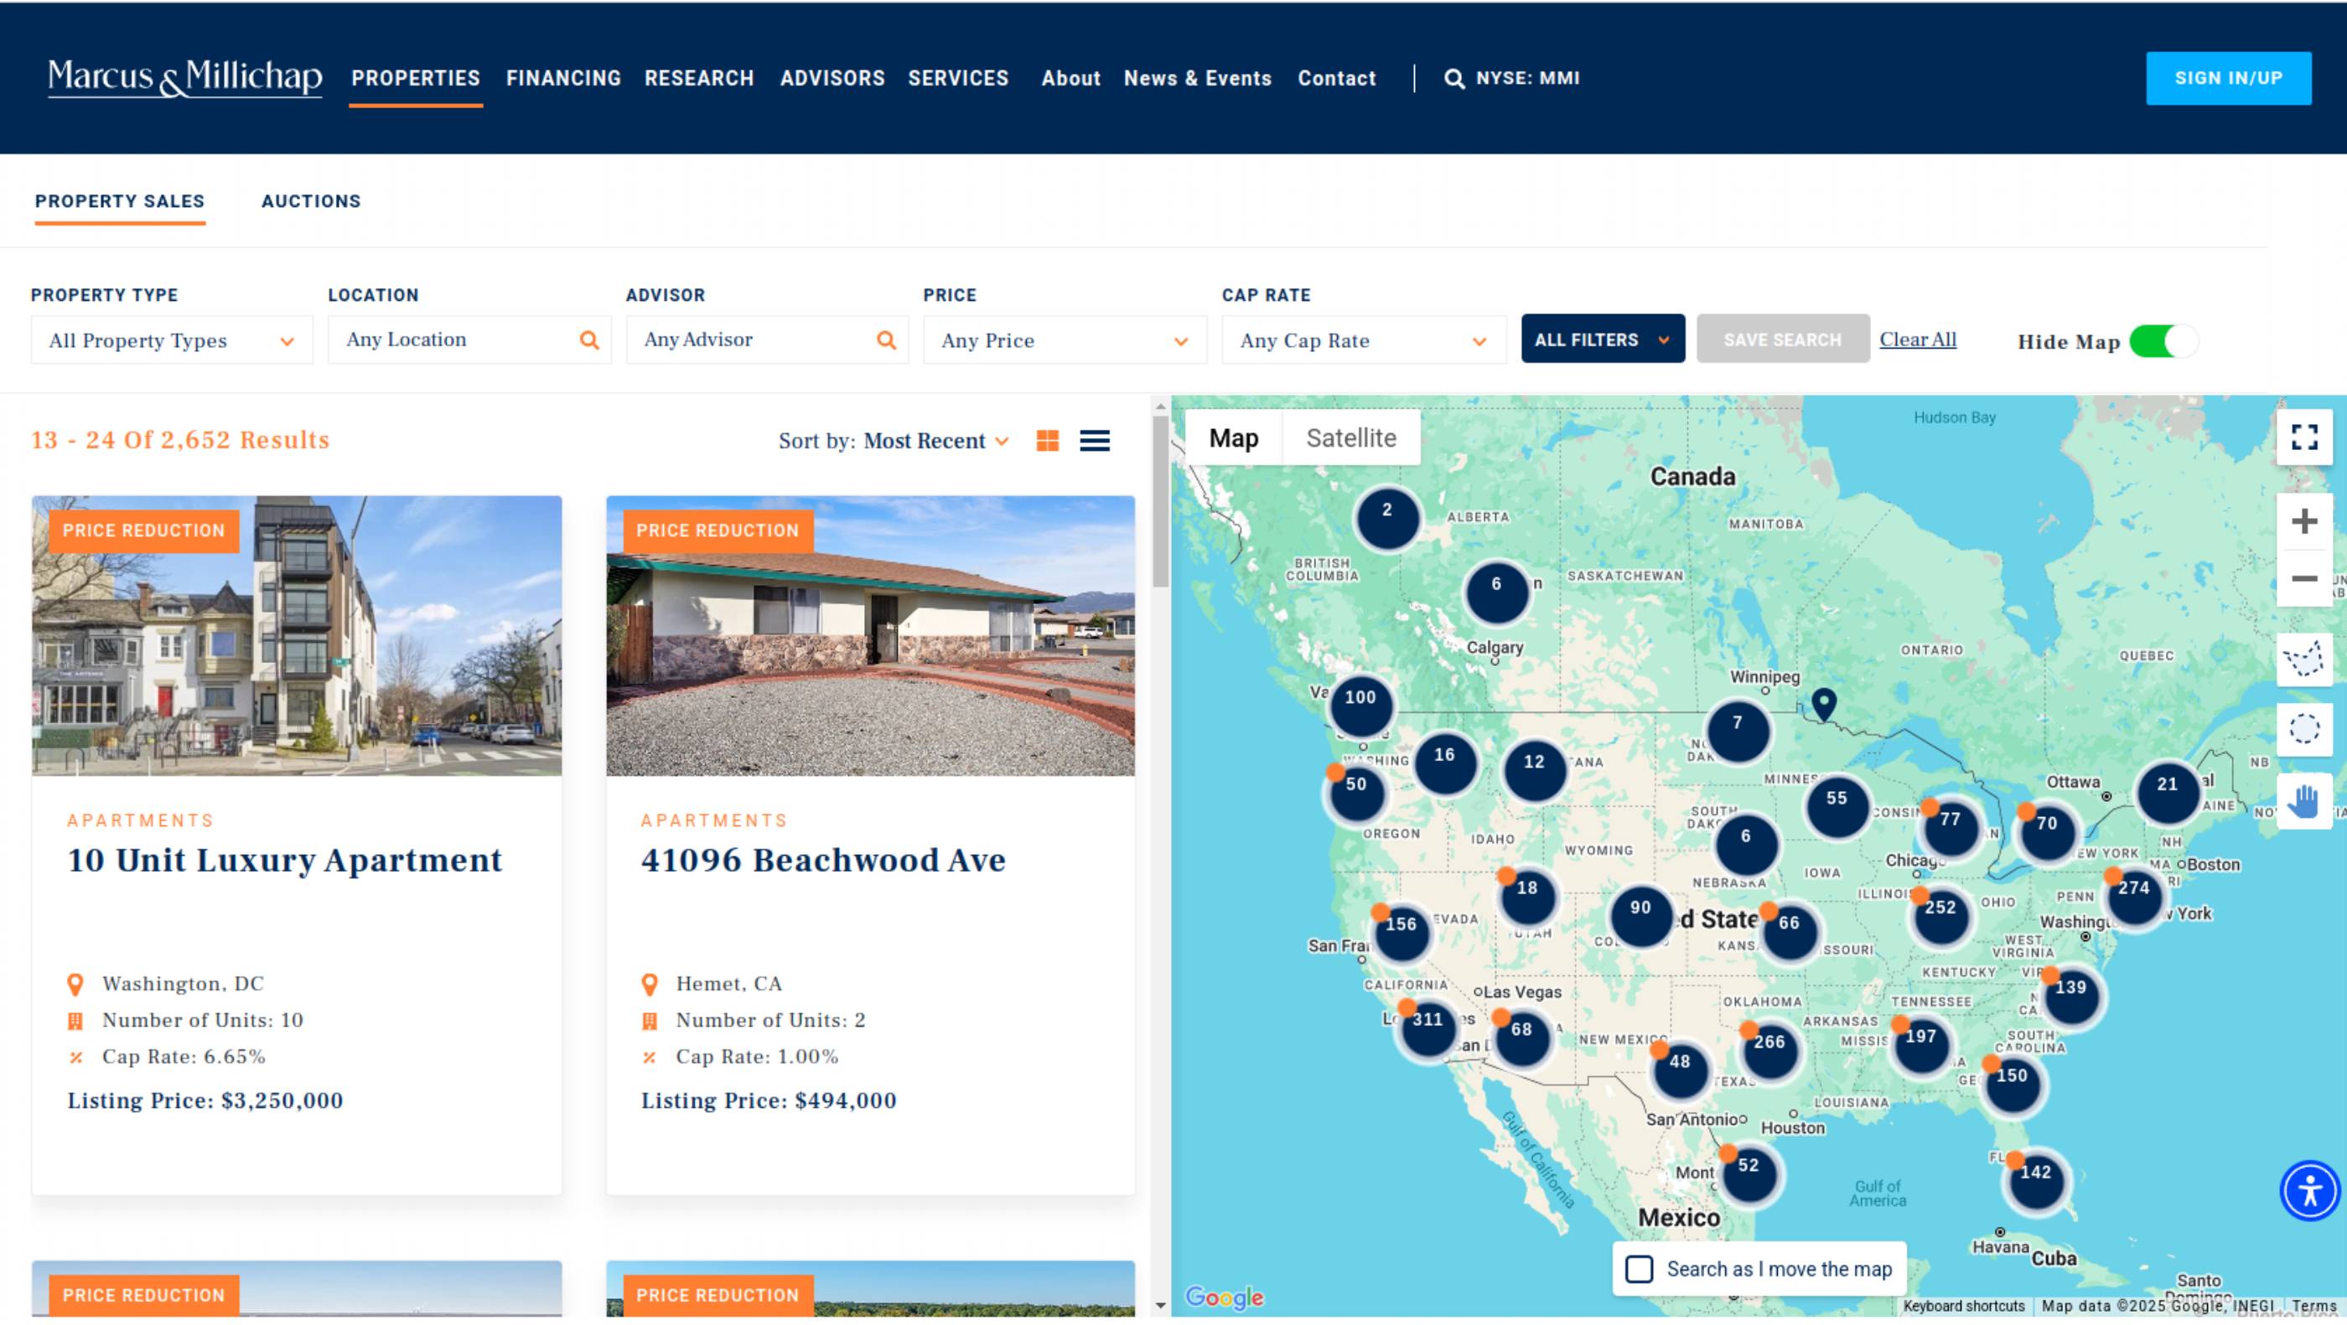
Task: Switch to the Auctions tab
Action: [311, 201]
